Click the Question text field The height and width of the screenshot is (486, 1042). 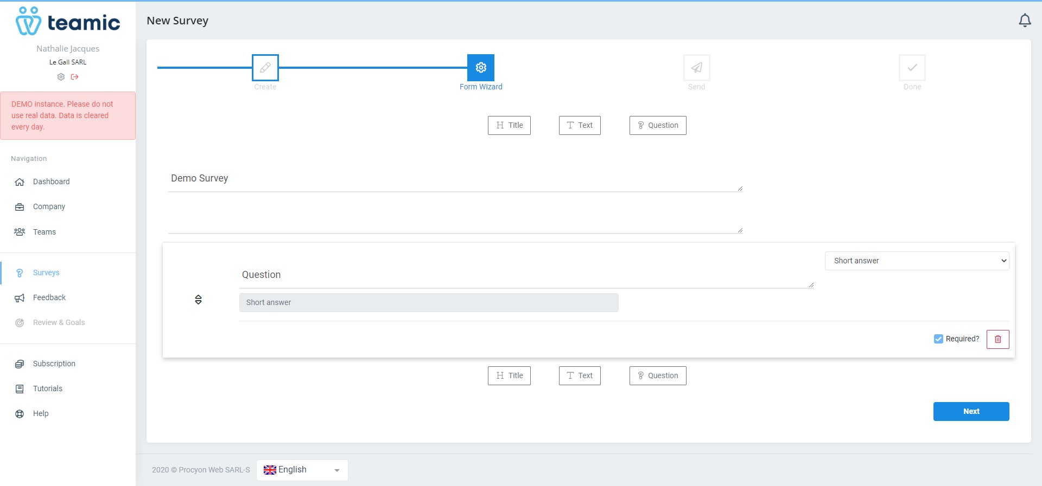tap(526, 275)
